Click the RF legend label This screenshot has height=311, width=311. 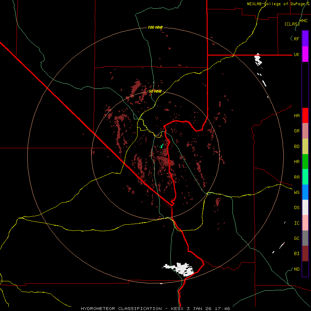pos(296,39)
